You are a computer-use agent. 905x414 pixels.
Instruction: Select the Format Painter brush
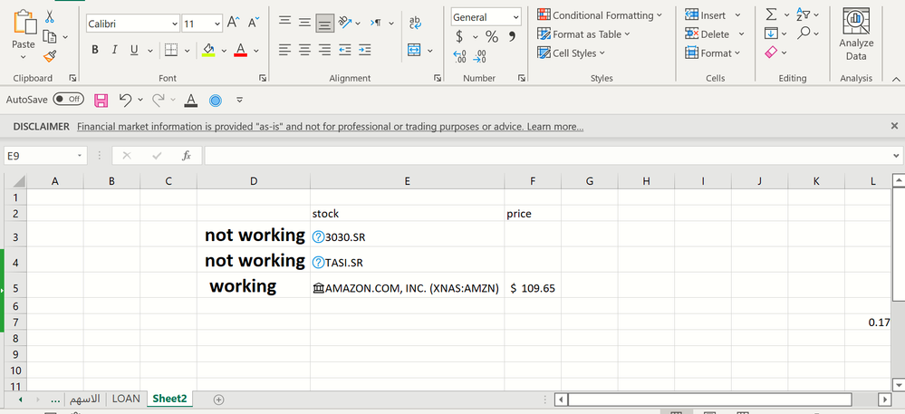(50, 56)
